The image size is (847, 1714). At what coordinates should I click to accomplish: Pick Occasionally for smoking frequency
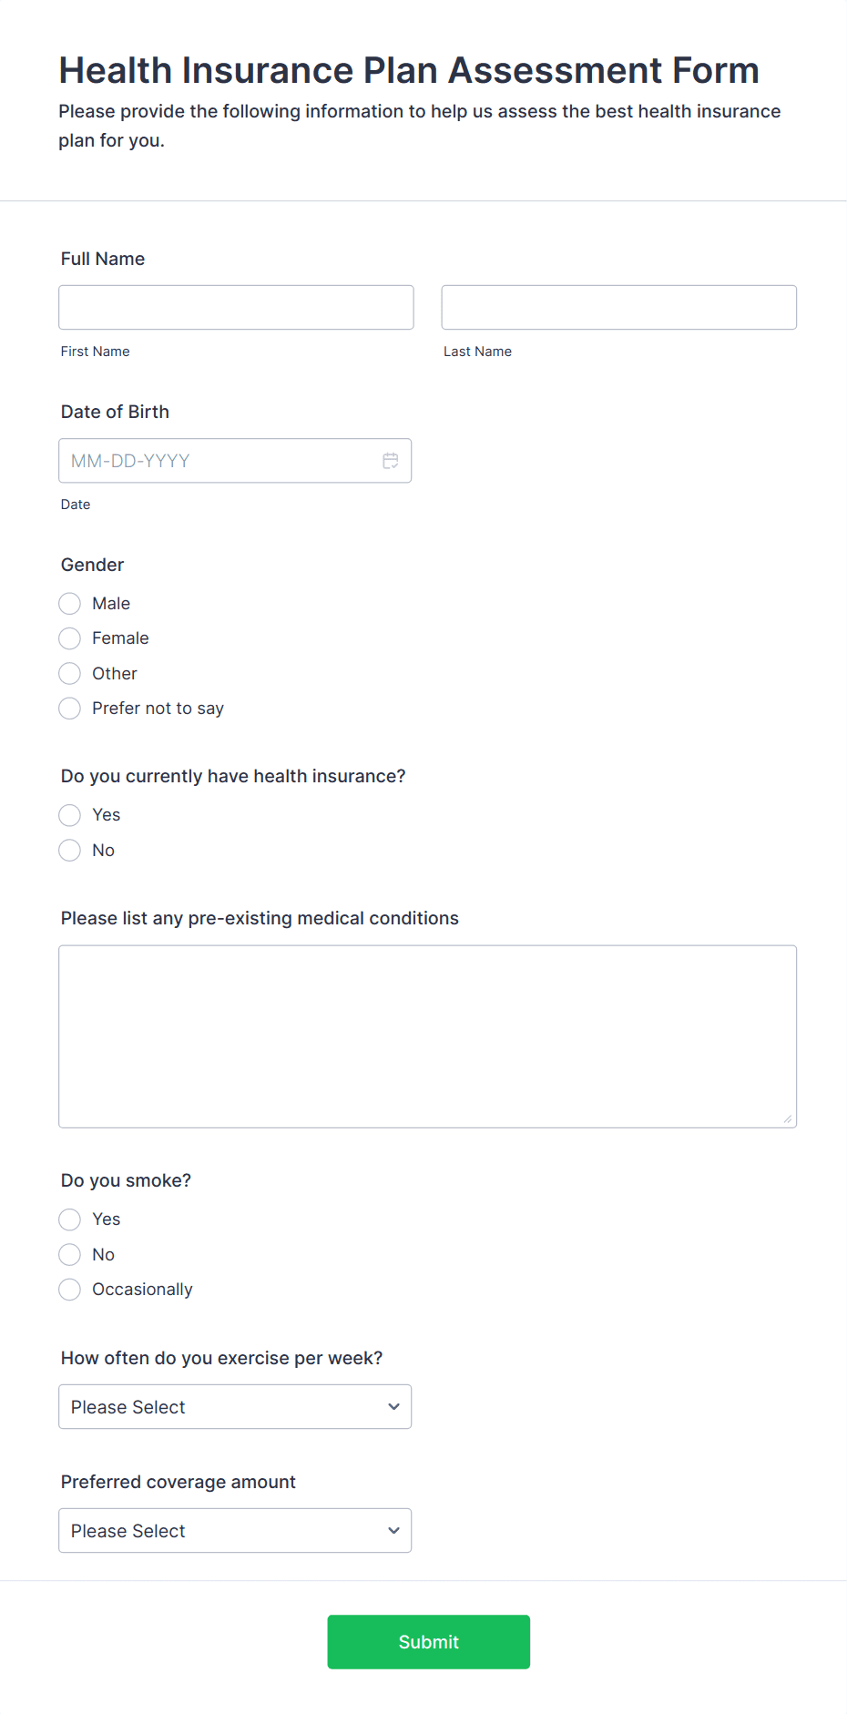click(x=70, y=1290)
